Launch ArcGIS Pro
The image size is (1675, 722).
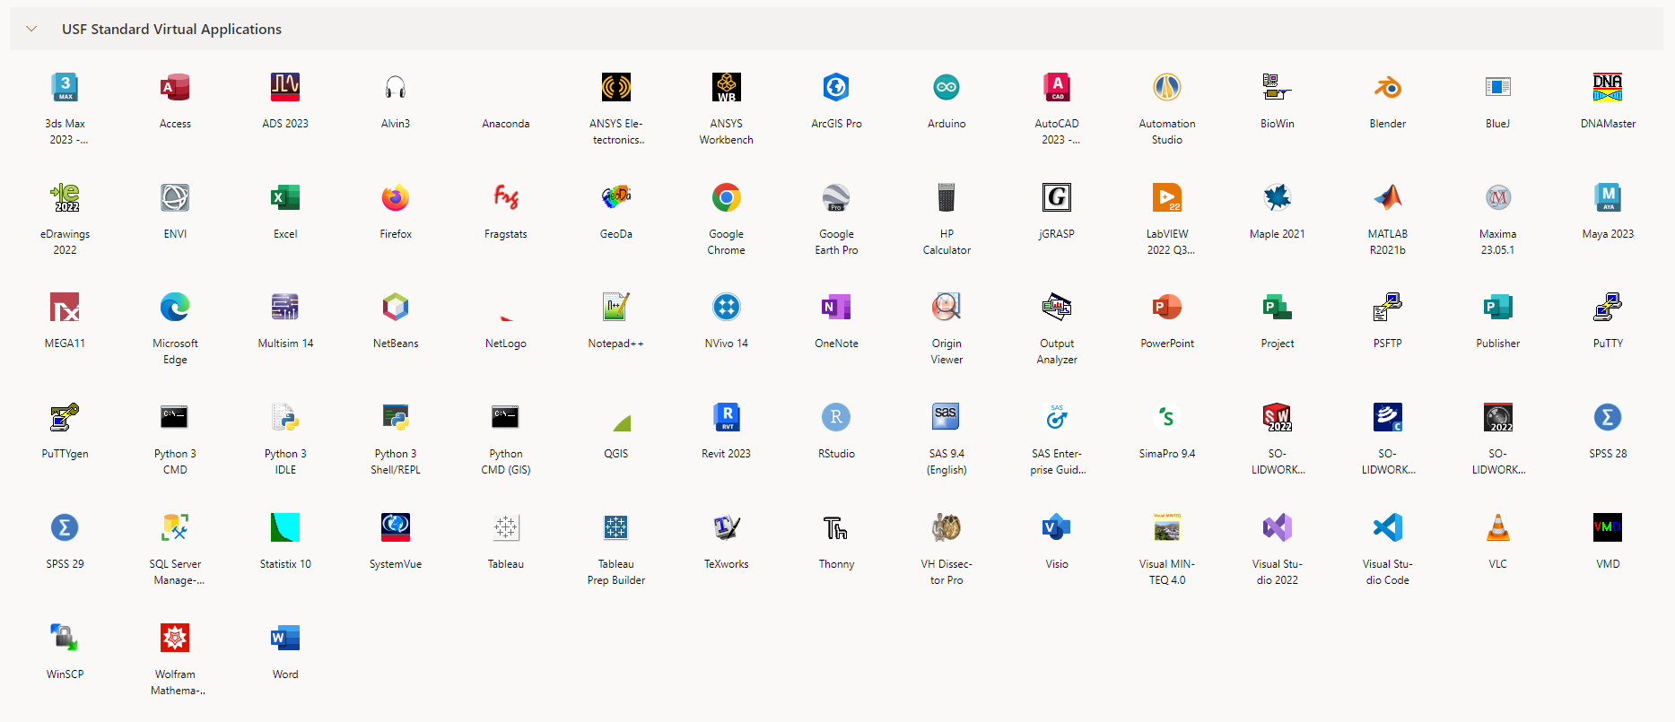[836, 87]
